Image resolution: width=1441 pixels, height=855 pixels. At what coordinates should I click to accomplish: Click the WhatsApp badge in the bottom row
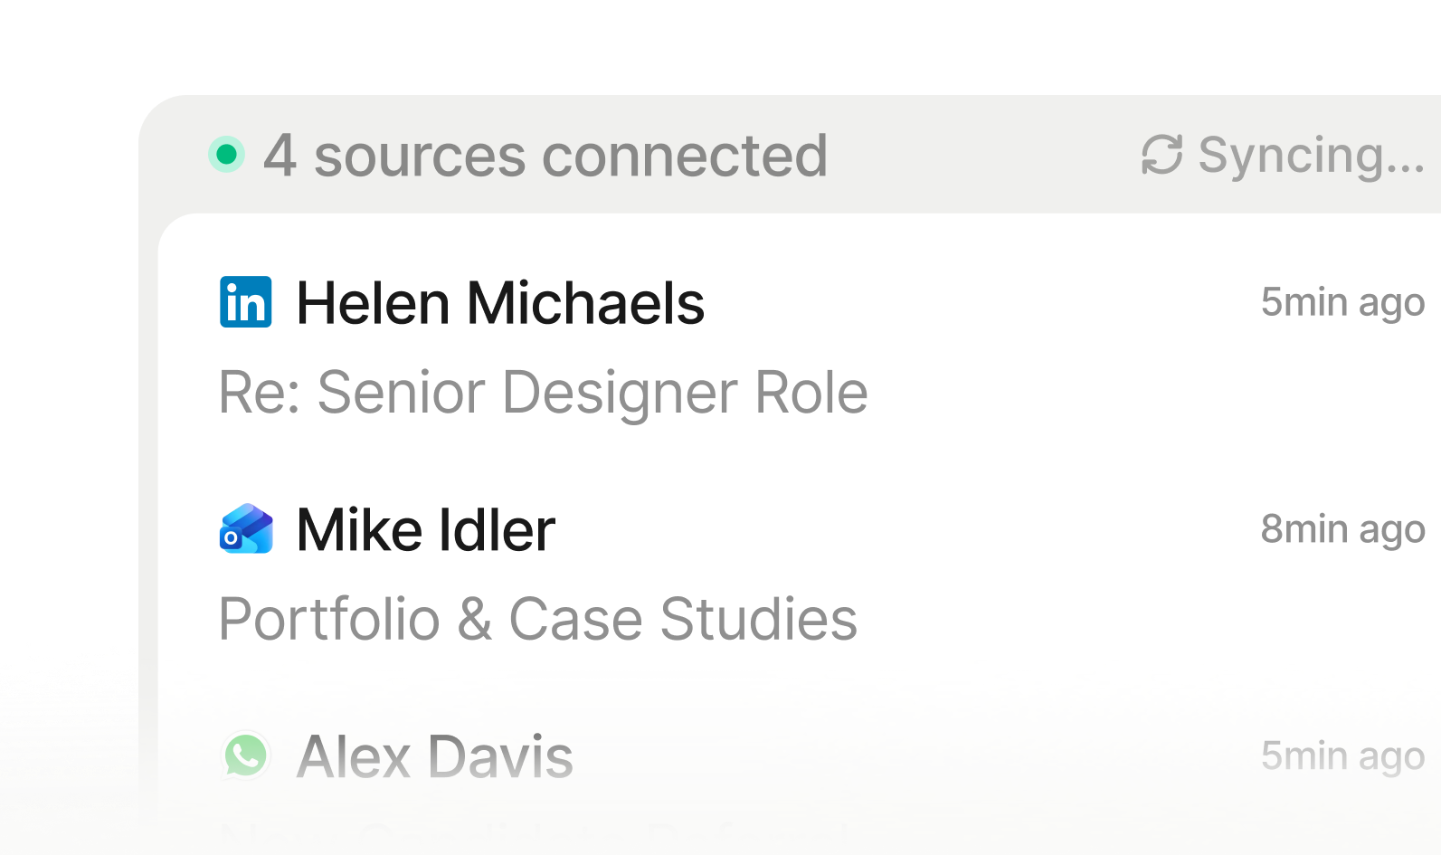[x=245, y=756]
